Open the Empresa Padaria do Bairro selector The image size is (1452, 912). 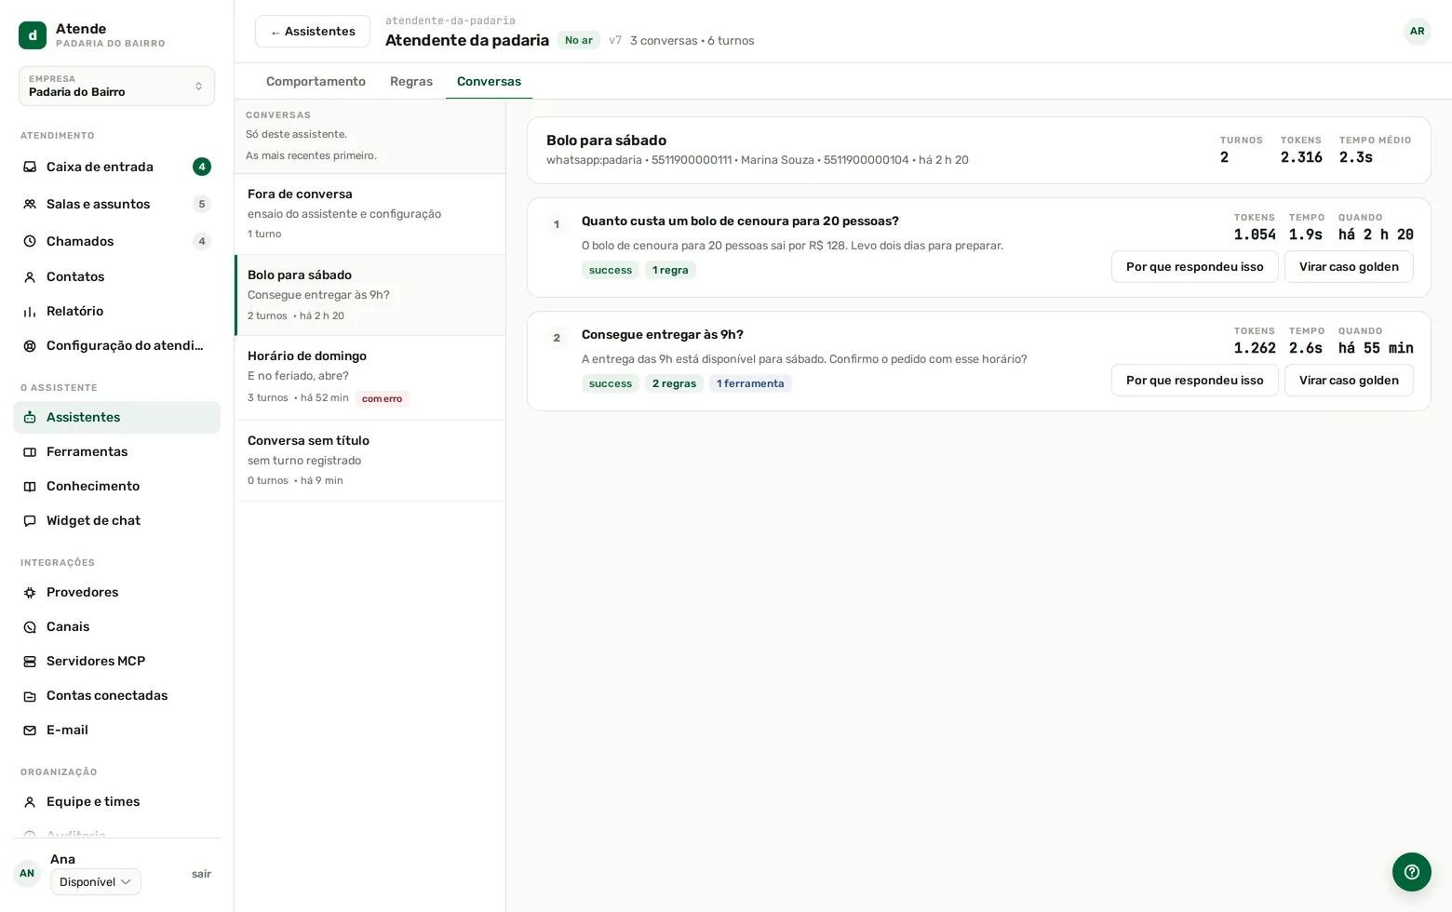116,86
